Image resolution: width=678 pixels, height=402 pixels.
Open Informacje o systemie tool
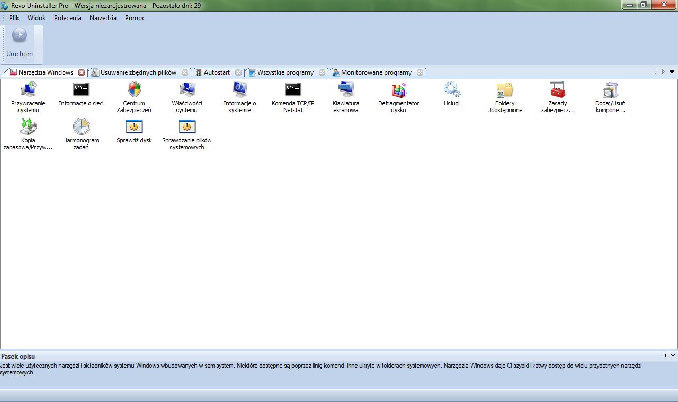(x=240, y=97)
